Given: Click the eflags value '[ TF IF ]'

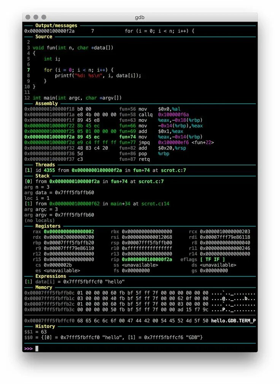Looking at the screenshot, I should [212, 259].
